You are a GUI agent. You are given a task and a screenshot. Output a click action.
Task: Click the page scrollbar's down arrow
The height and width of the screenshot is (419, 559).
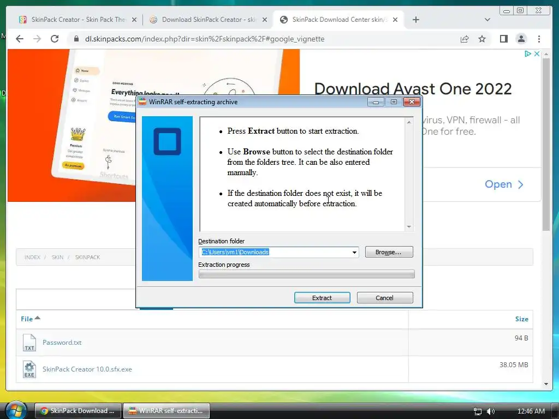pyautogui.click(x=546, y=384)
